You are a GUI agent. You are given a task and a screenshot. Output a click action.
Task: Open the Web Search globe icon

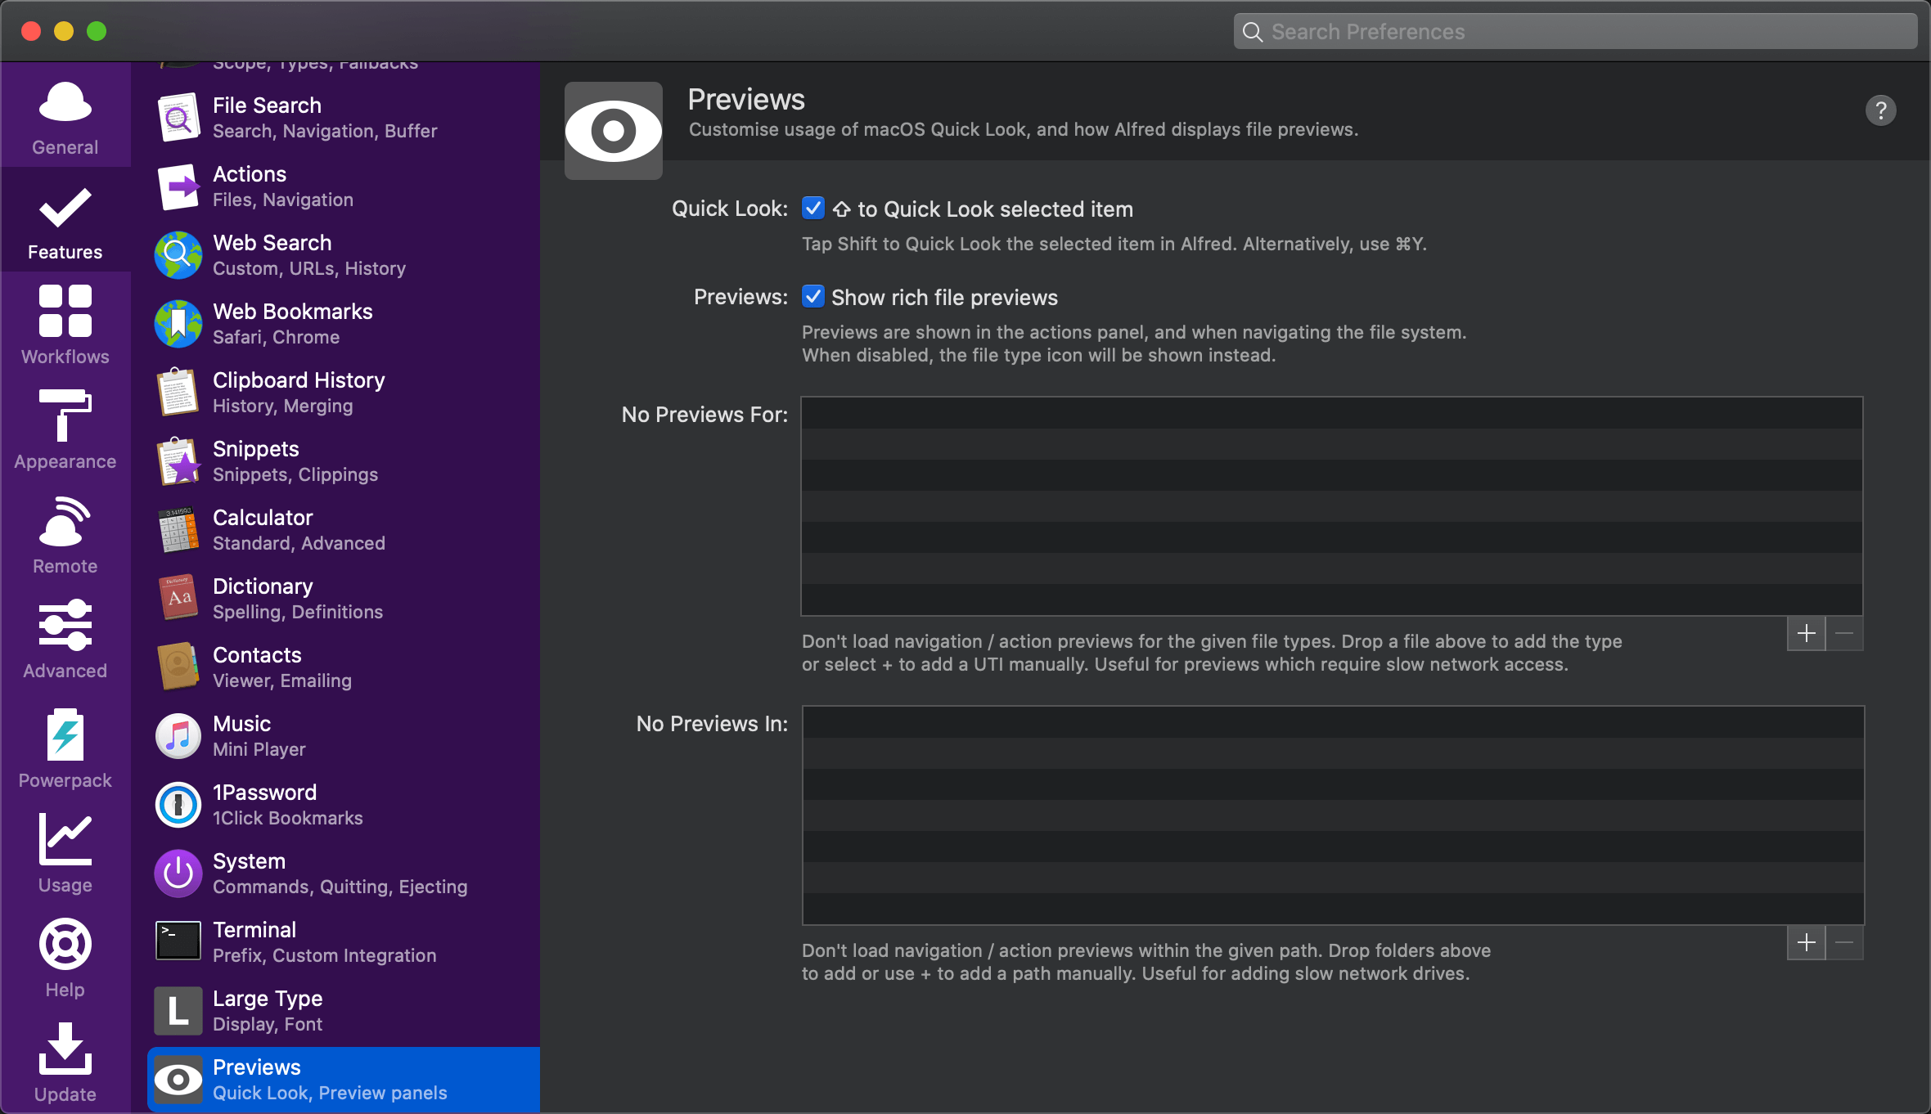coord(178,255)
